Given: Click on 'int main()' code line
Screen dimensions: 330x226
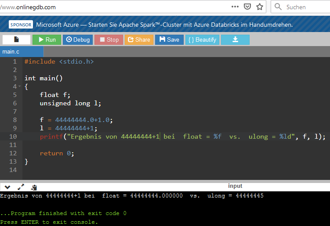Looking at the screenshot, I should 44,78.
